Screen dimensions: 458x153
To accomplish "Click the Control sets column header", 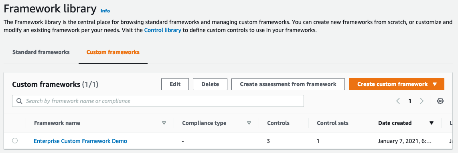I will pyautogui.click(x=332, y=123).
